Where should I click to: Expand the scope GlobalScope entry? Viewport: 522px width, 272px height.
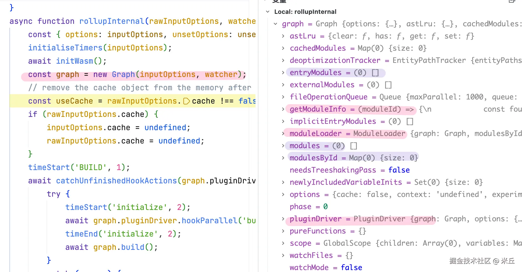pos(283,243)
